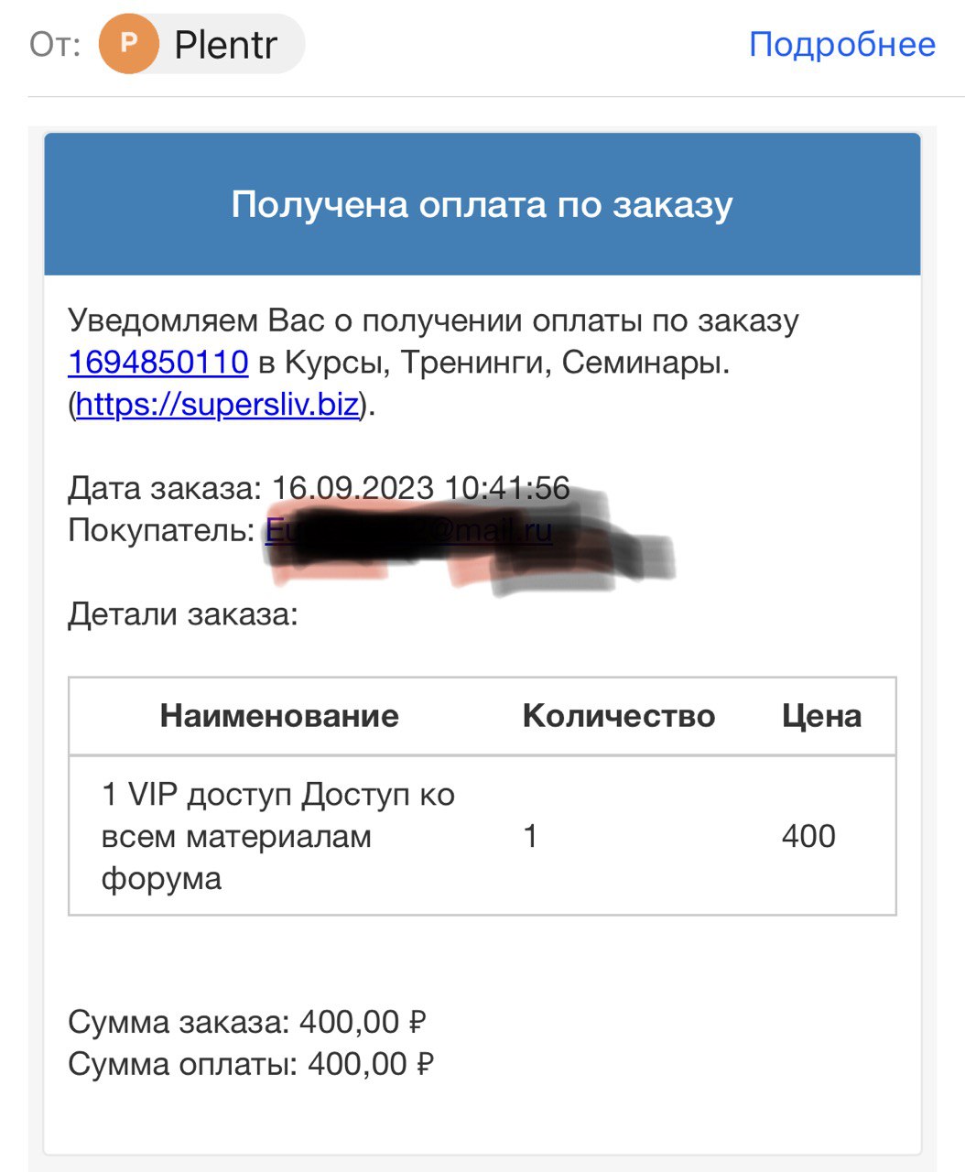
Task: Tap the 'Детали заказа:' heading
Action: [x=183, y=613]
